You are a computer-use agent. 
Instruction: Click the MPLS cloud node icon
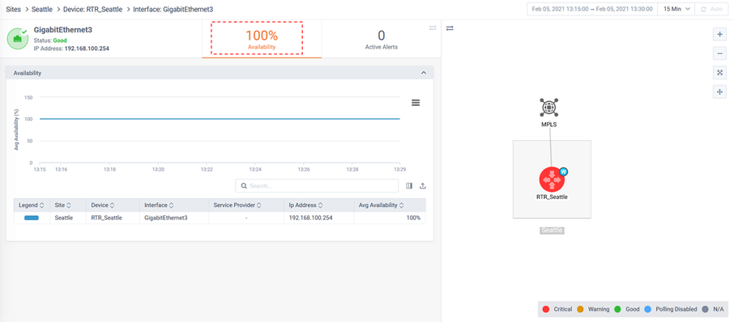click(548, 108)
